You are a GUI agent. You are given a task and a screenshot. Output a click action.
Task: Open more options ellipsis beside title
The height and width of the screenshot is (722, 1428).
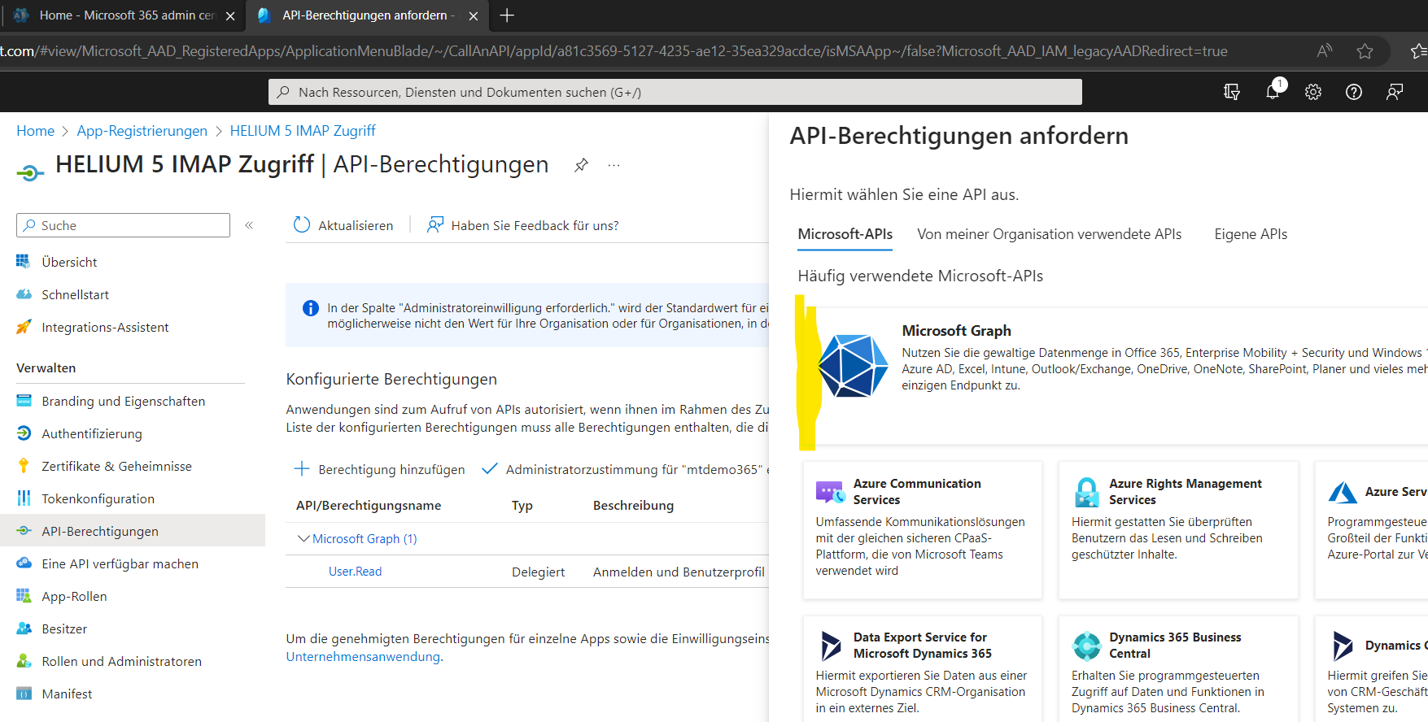pyautogui.click(x=614, y=165)
